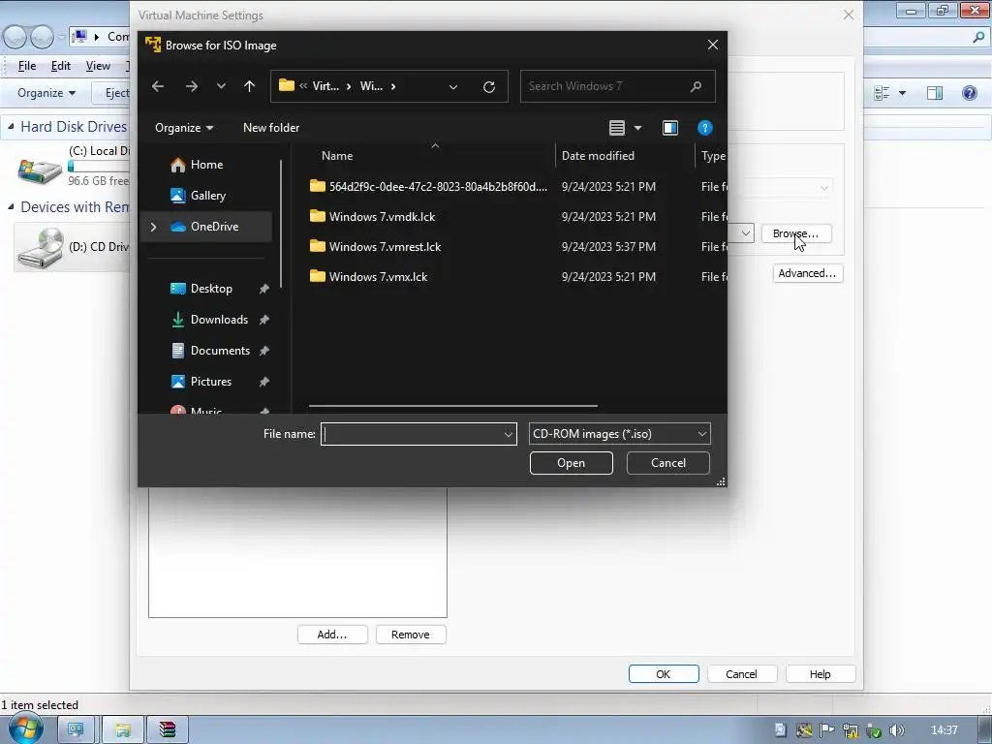This screenshot has width=992, height=744.
Task: Open Explorer folder icon on taskbar
Action: click(123, 730)
